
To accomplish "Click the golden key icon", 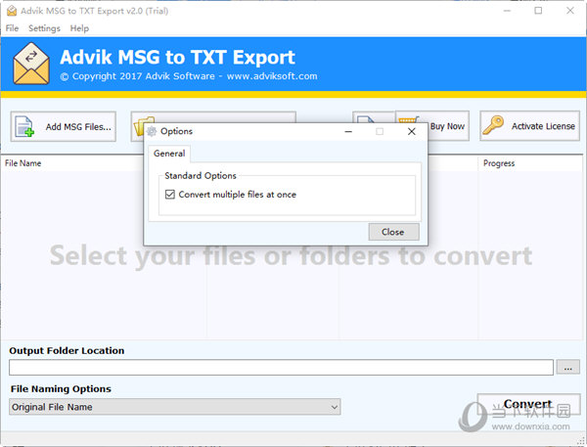I will pyautogui.click(x=493, y=125).
